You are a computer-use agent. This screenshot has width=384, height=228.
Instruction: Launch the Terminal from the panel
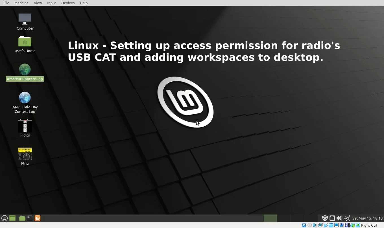click(30, 218)
